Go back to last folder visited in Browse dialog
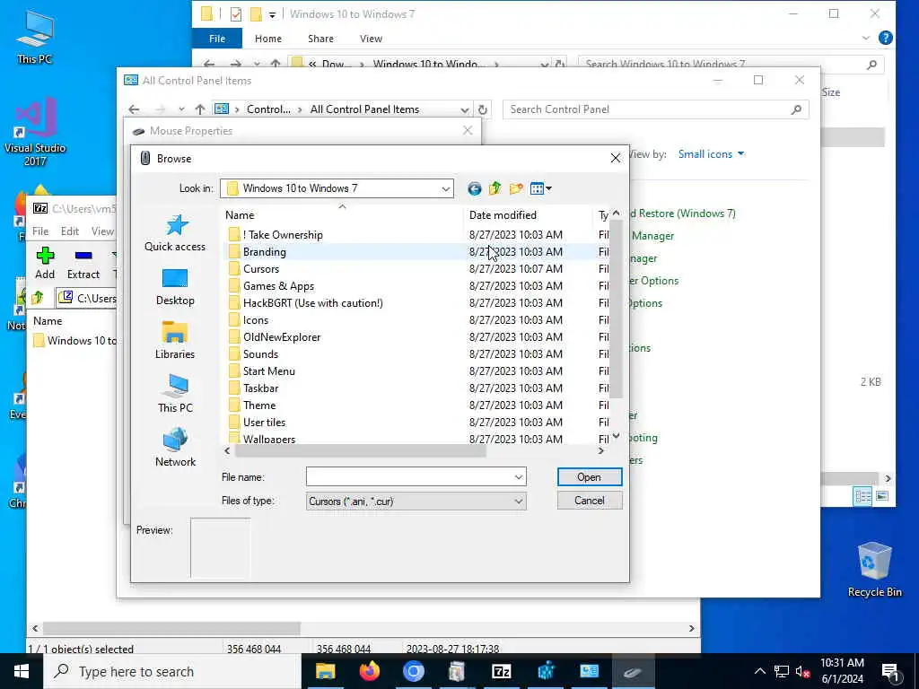 point(474,188)
